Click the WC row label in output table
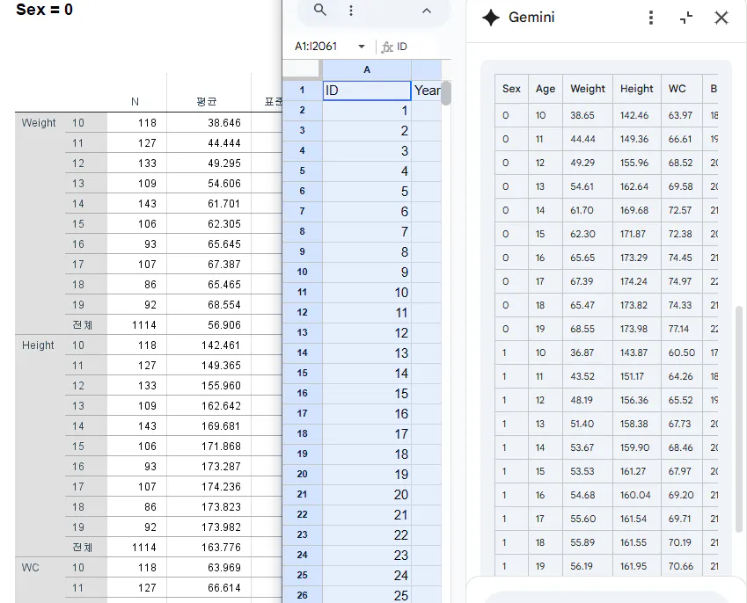 tap(30, 567)
